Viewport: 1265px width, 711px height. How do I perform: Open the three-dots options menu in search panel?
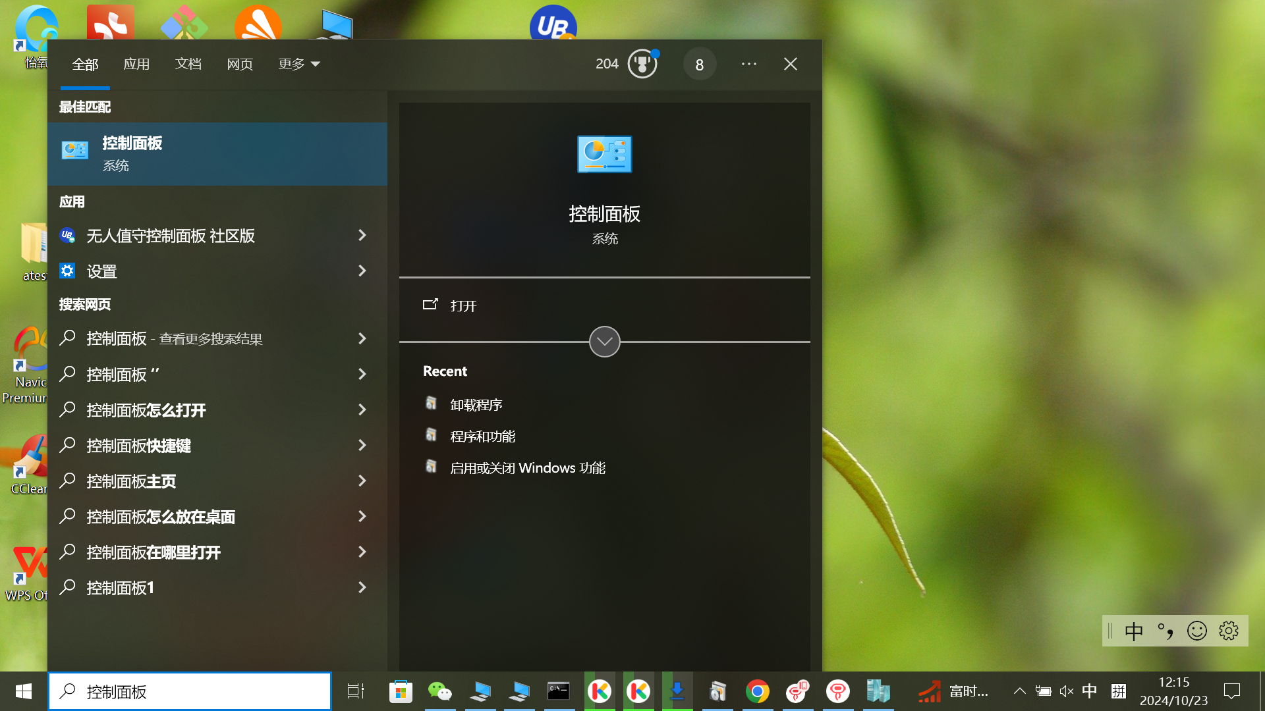click(x=748, y=64)
